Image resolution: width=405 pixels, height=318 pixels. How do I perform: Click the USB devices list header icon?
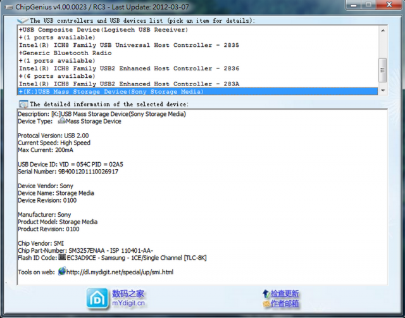[23, 20]
